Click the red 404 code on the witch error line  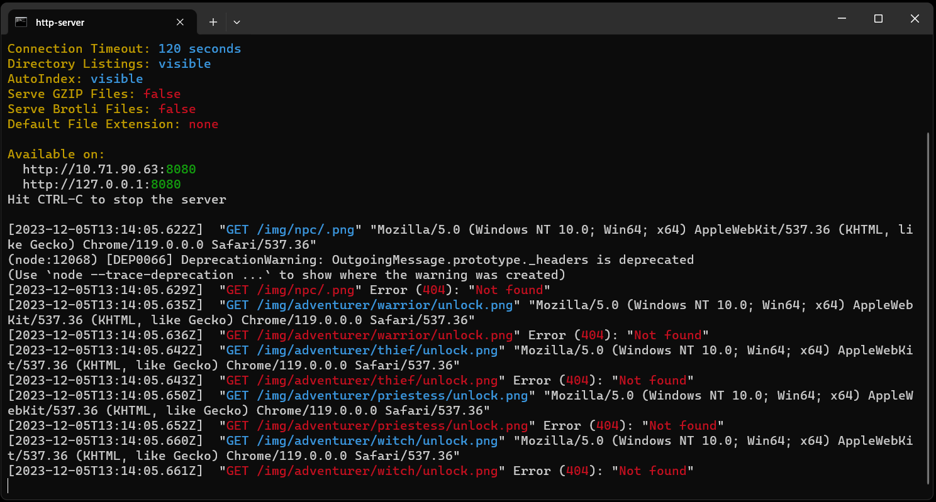(x=577, y=471)
